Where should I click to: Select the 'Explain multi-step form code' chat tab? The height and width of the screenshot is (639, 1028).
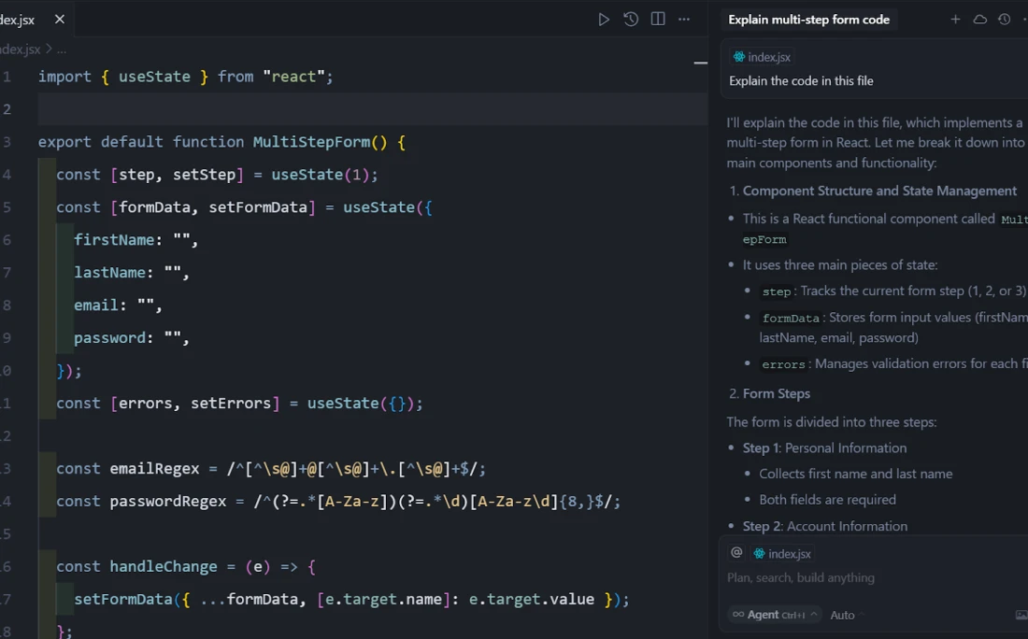808,20
